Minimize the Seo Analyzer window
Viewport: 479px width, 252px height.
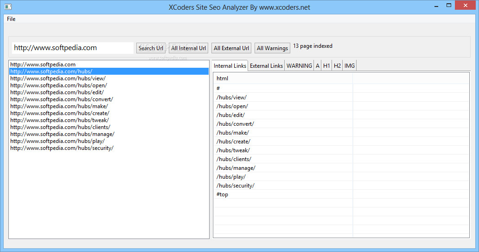(436, 6)
